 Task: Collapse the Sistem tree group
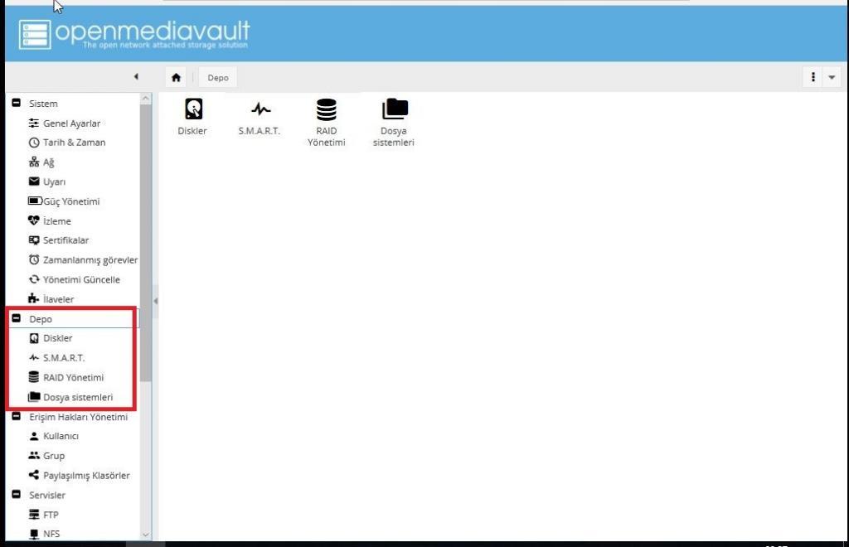point(17,103)
